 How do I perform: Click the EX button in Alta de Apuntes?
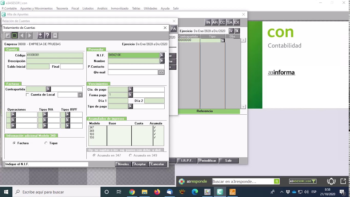(237, 22)
